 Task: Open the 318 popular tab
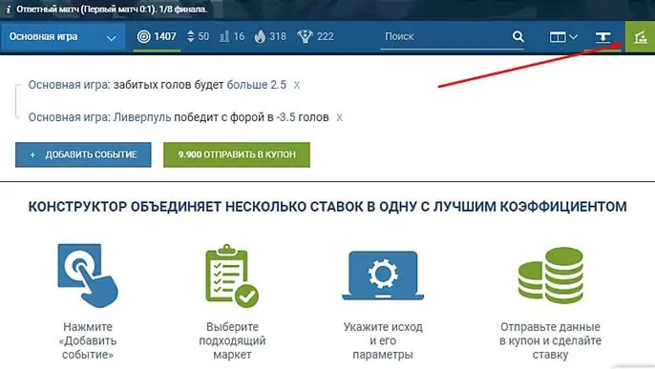[270, 36]
